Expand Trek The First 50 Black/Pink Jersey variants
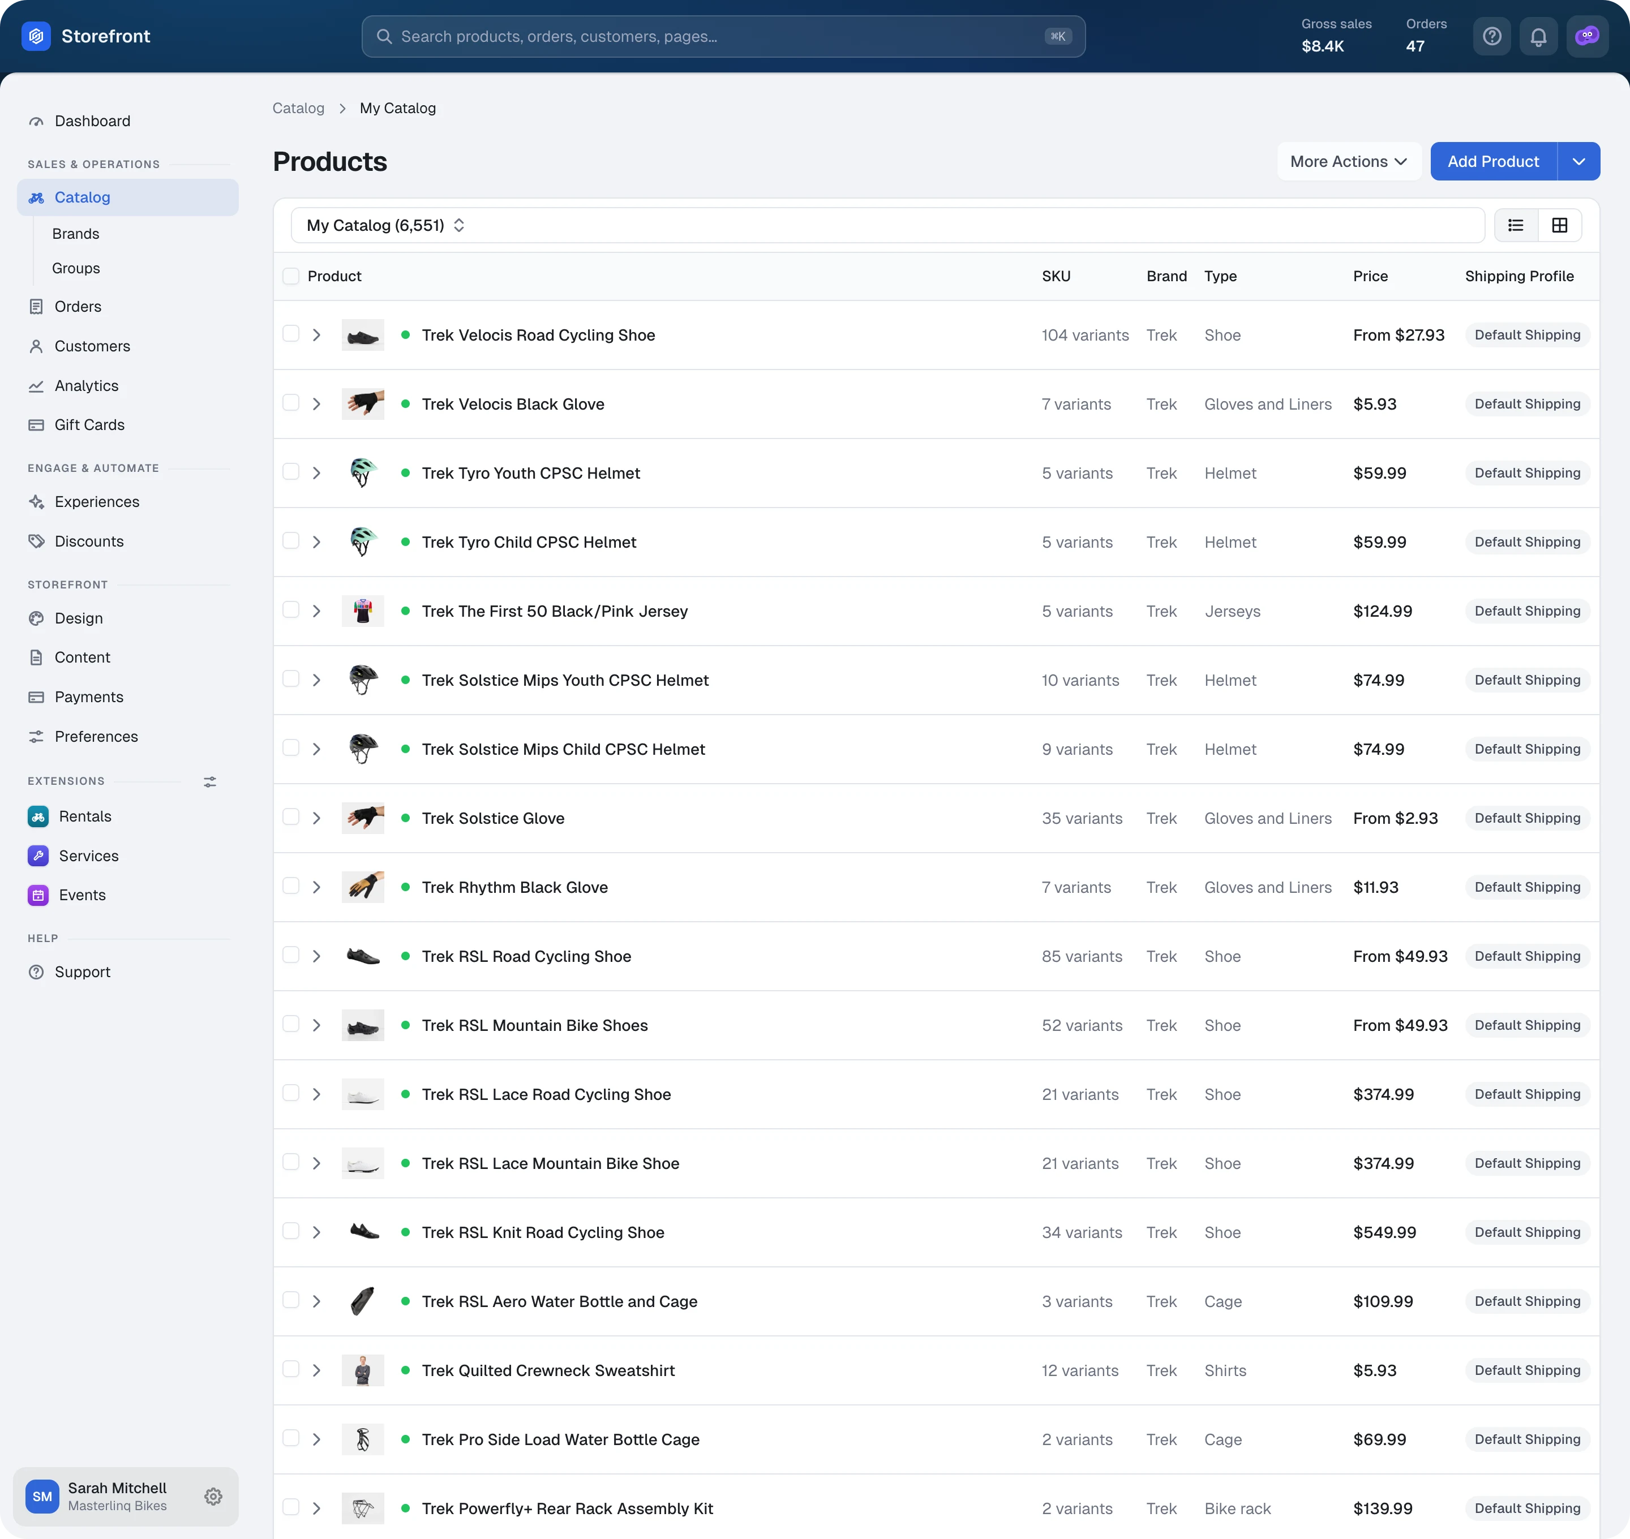Viewport: 1630px width, 1539px height. point(316,611)
